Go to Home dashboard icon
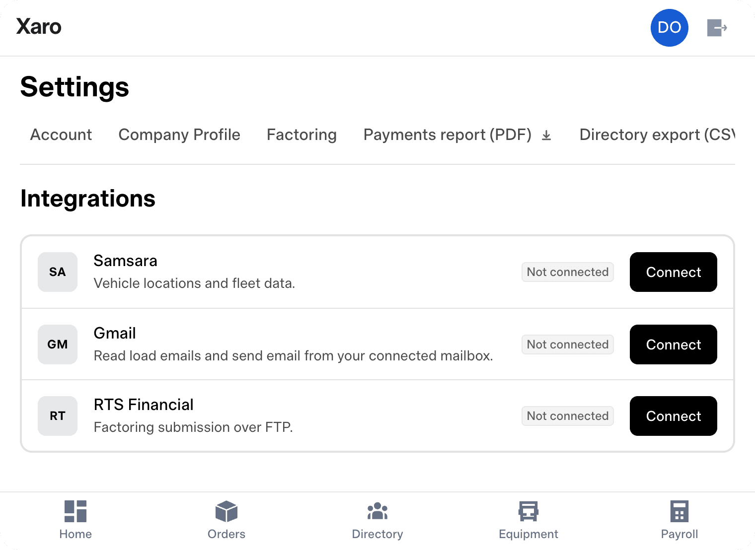 [x=75, y=511]
